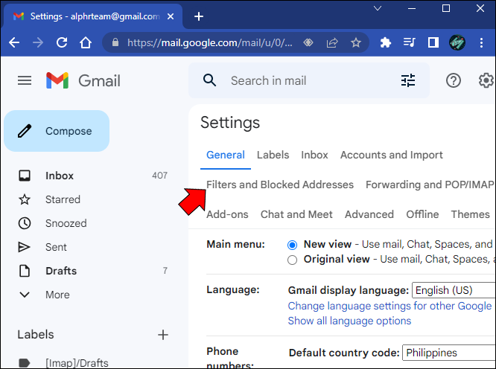Go to browser Home page
This screenshot has width=496, height=369.
[86, 42]
